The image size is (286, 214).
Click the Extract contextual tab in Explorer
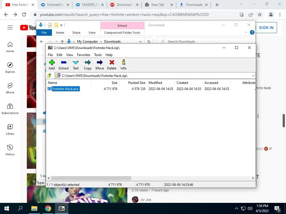(x=122, y=26)
